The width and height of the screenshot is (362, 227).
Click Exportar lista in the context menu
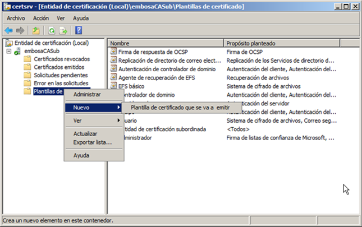(x=93, y=142)
